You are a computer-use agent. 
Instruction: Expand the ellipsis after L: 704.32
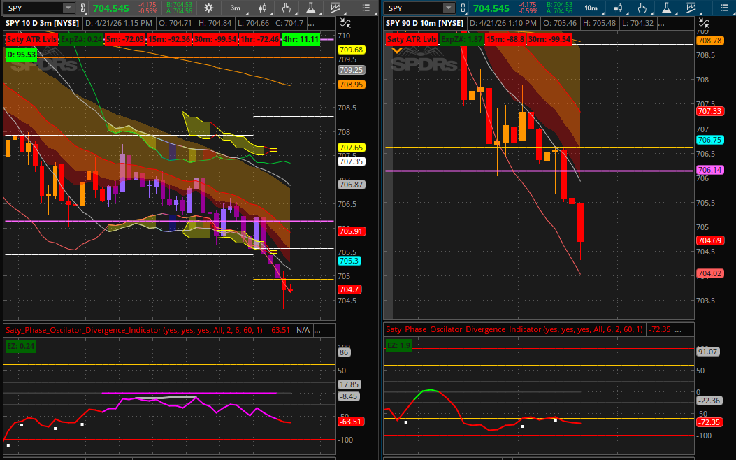pyautogui.click(x=661, y=24)
